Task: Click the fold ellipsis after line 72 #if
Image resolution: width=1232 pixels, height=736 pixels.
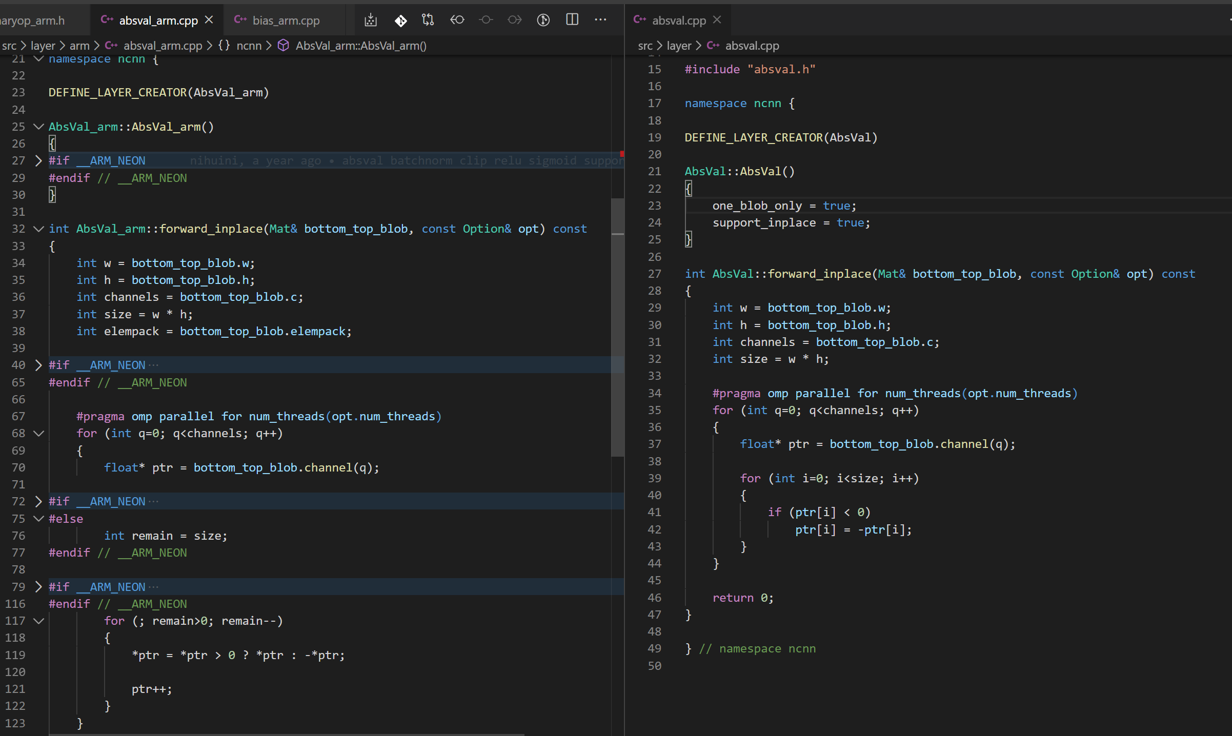Action: [153, 501]
